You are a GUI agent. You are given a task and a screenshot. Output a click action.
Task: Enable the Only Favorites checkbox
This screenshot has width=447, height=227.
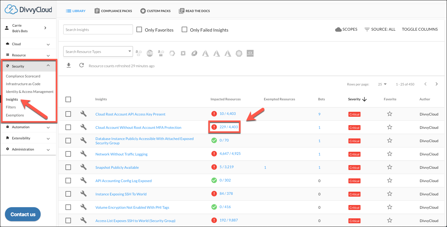tap(139, 29)
